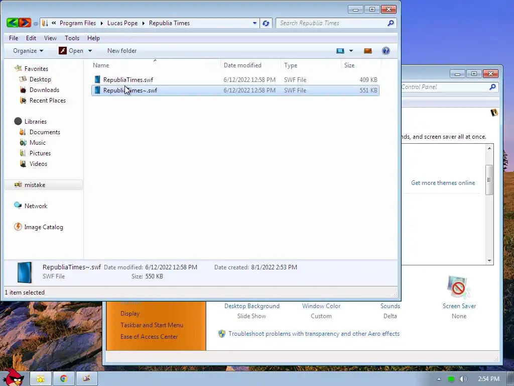This screenshot has width=514, height=386.
Task: Open the File menu
Action: pyautogui.click(x=14, y=38)
